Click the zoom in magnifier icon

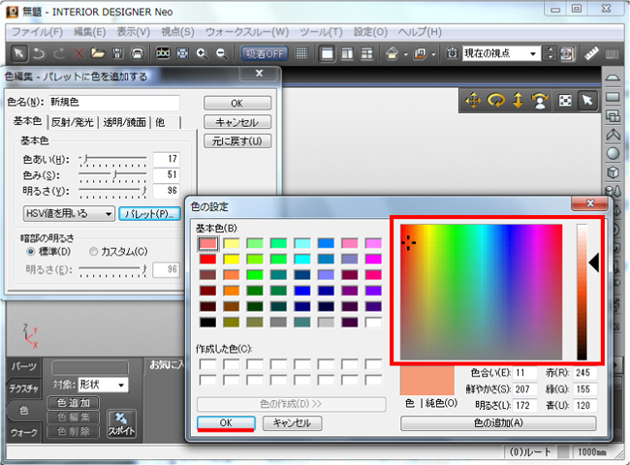pyautogui.click(x=202, y=53)
